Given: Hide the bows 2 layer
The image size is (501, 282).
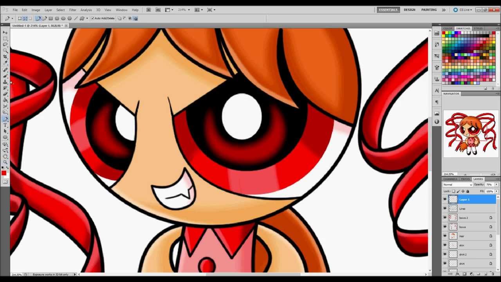Looking at the screenshot, I should tap(445, 217).
